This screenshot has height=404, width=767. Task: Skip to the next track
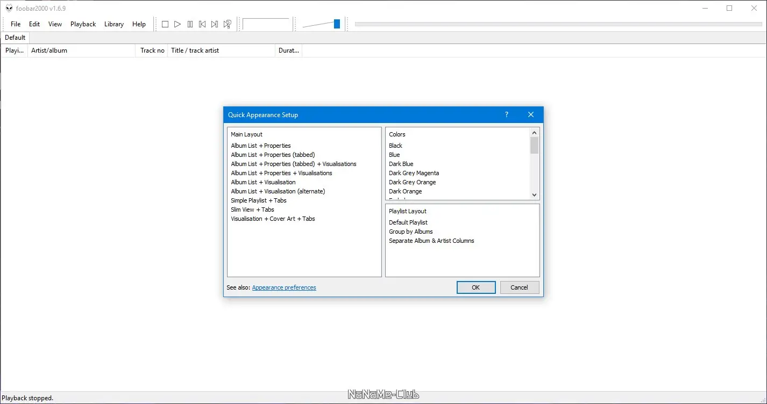(215, 24)
